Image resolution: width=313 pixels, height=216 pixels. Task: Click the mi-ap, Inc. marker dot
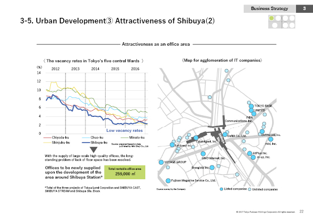[x=253, y=157]
